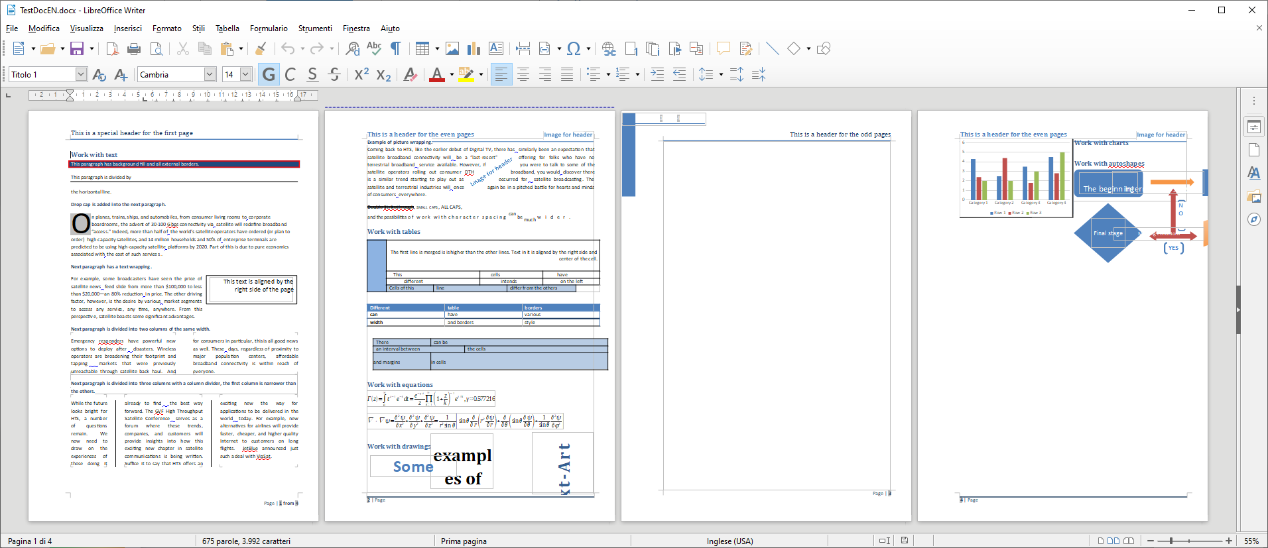Open the Tabella menu
Screen dimensions: 1268x548
point(227,28)
